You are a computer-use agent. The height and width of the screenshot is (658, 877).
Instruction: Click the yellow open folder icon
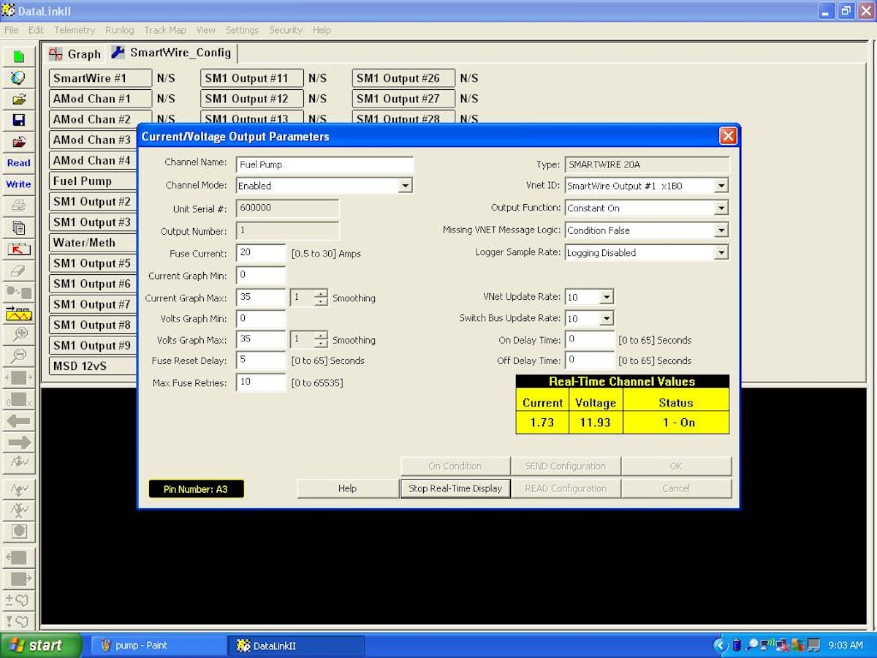click(x=19, y=99)
